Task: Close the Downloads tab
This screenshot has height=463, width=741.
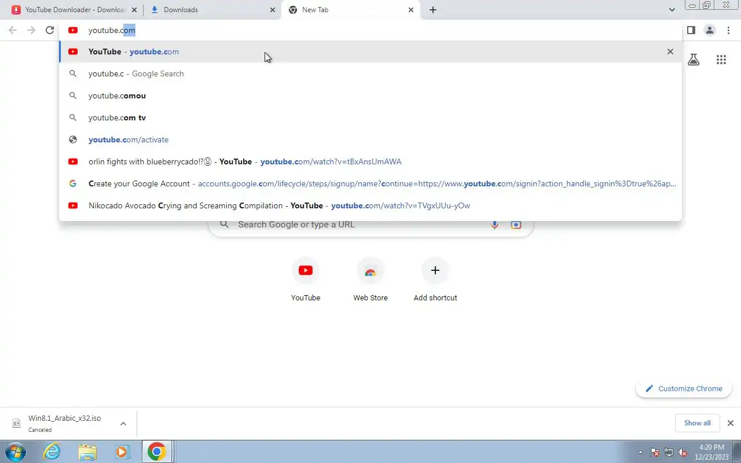Action: tap(273, 10)
